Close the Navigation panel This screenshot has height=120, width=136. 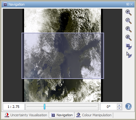(132, 4)
